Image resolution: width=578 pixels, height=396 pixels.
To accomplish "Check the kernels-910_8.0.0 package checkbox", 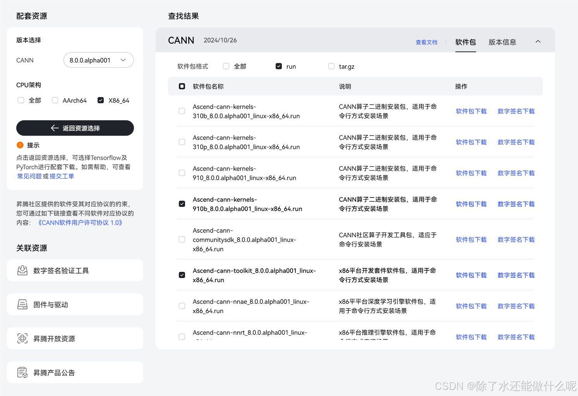I will (182, 173).
